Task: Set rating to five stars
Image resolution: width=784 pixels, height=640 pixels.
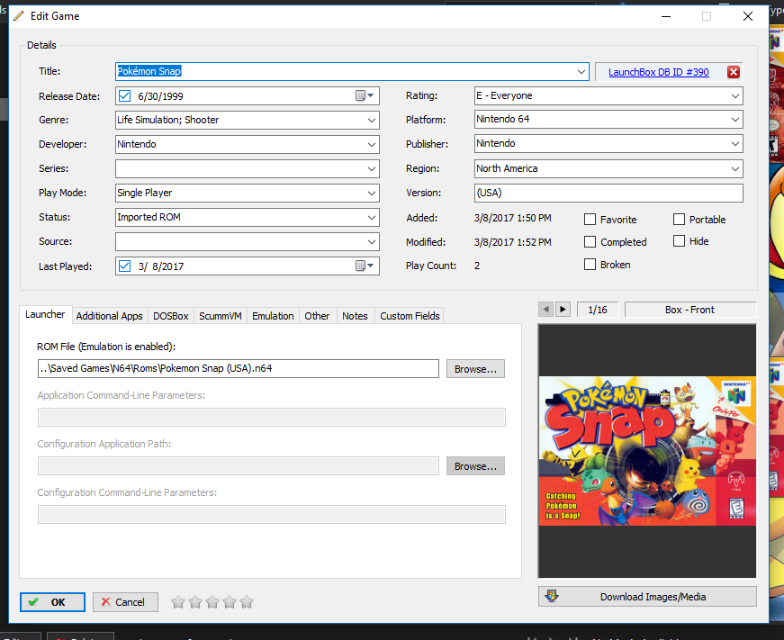Action: click(x=247, y=602)
